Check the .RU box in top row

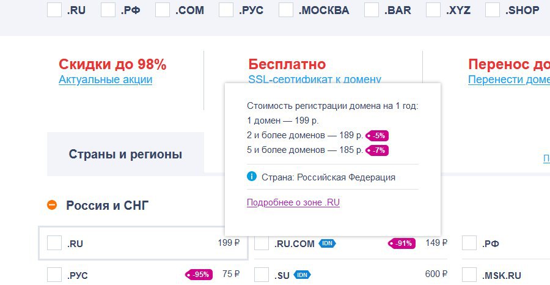(x=54, y=10)
